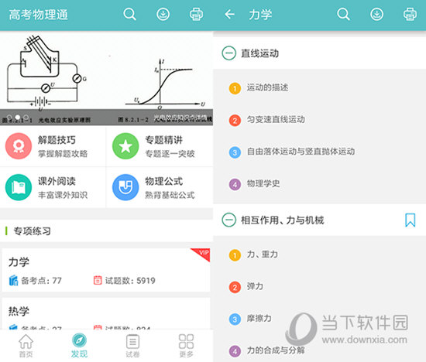Tap printer icon in 力学 header
Viewport: 426px width, 362px height.
410,14
